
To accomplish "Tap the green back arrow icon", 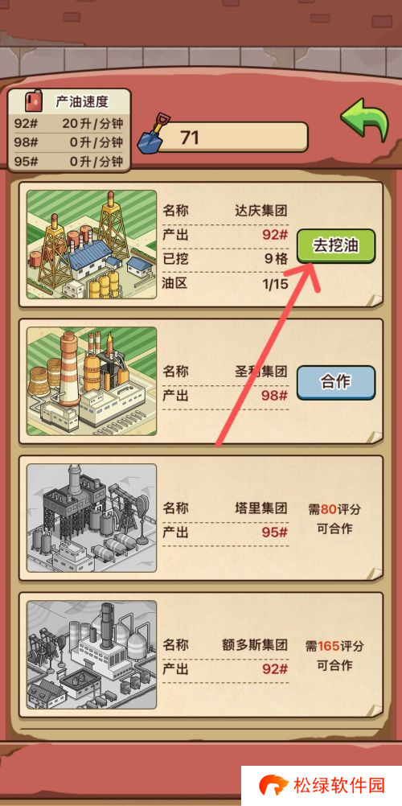I will coord(366,120).
